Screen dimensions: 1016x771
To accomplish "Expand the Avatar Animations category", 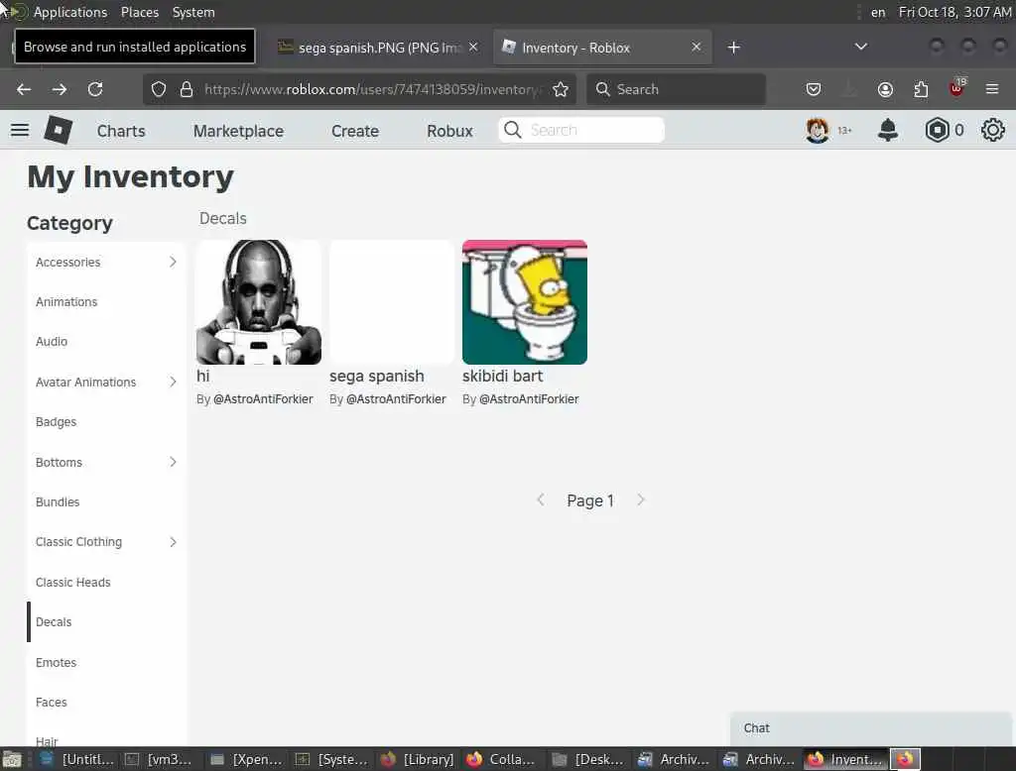I will tap(173, 382).
